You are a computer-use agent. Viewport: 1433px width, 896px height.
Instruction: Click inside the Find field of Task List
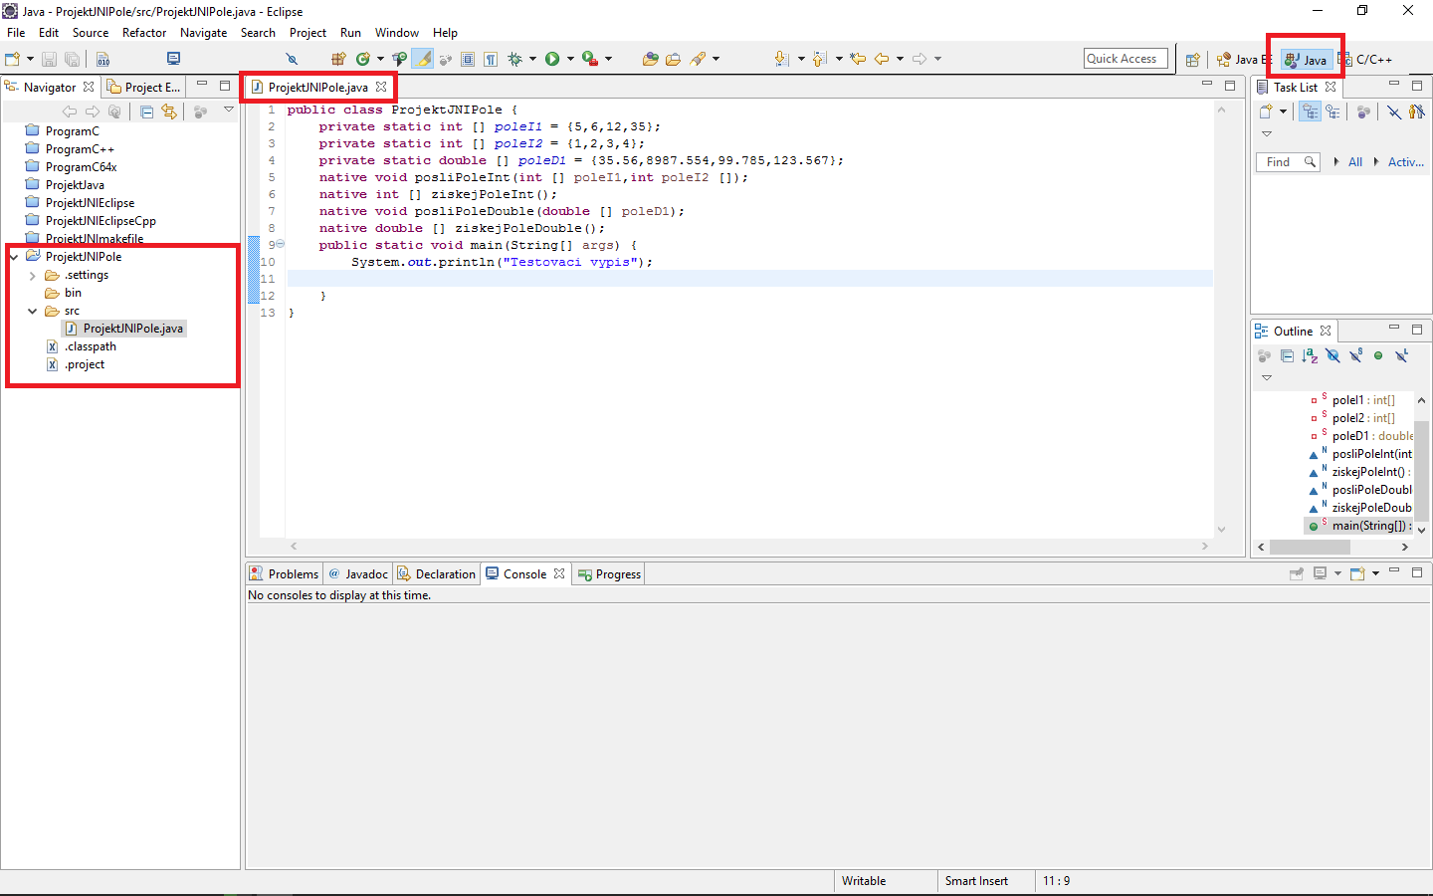click(1281, 161)
